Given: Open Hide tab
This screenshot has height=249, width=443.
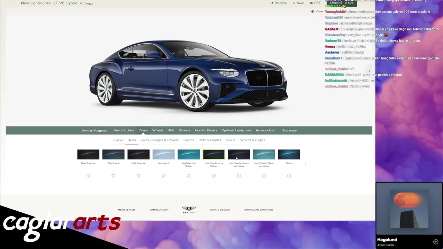Looking at the screenshot, I should tap(171, 130).
